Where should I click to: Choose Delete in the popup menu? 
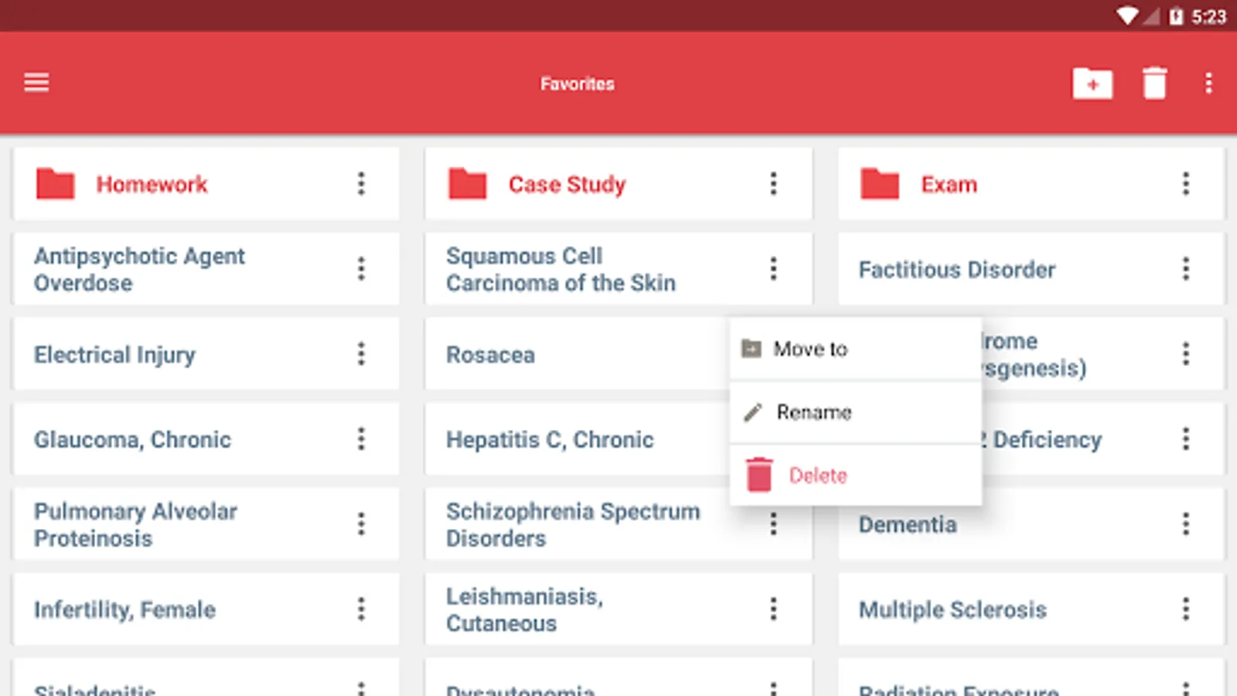click(x=817, y=476)
